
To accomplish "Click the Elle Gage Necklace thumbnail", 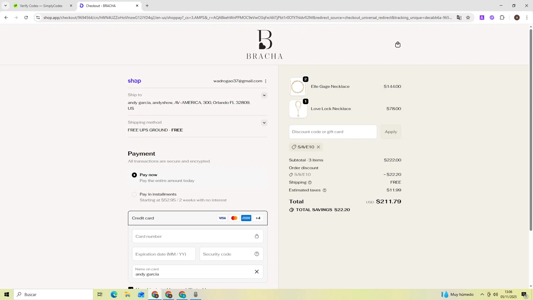I will point(298,87).
